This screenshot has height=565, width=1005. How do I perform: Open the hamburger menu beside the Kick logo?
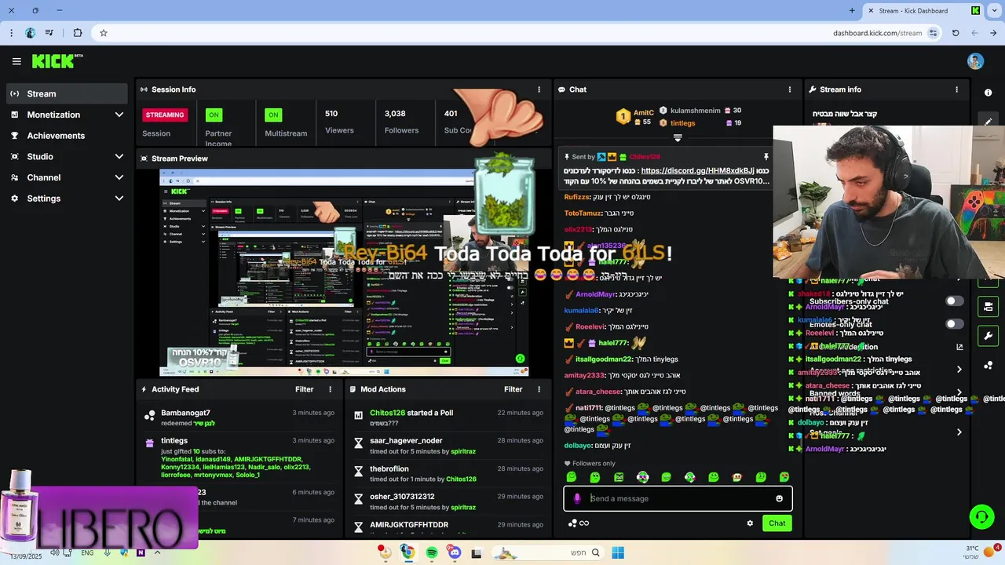click(x=16, y=61)
